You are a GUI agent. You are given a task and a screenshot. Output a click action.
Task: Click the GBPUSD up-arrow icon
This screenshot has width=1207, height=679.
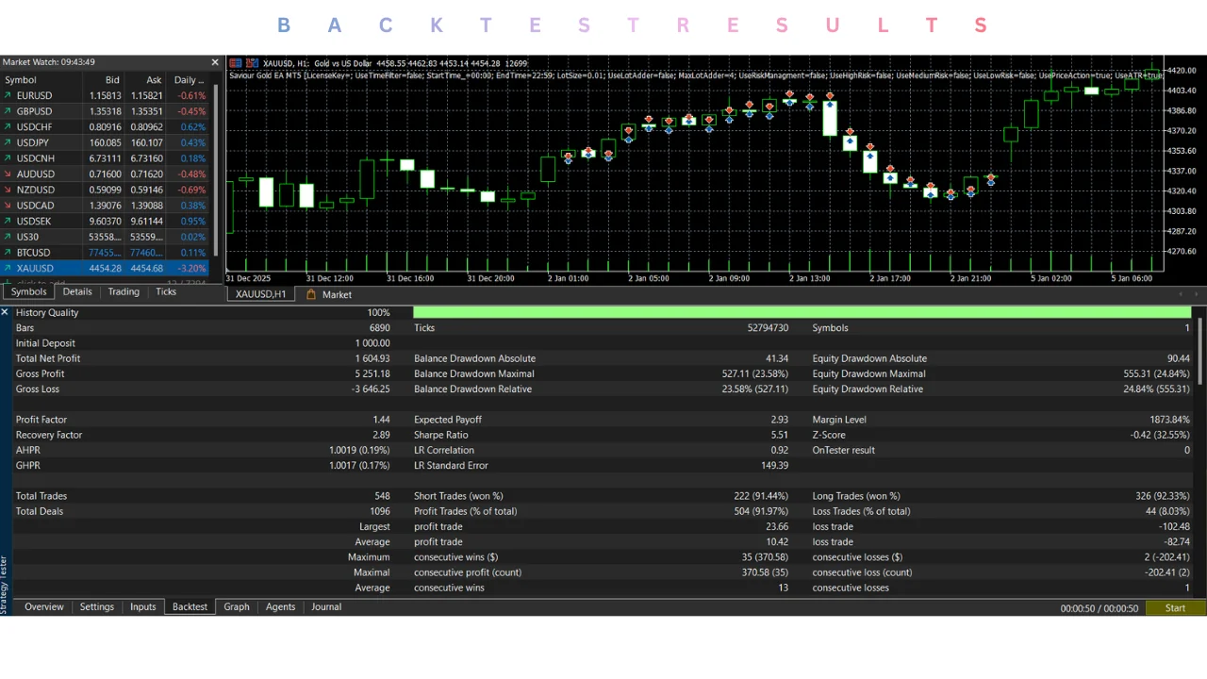point(8,111)
